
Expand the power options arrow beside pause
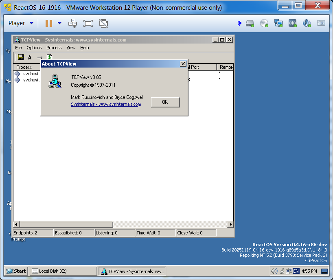pos(59,23)
